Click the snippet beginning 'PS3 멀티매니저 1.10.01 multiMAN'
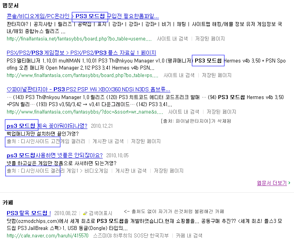 [146, 64]
